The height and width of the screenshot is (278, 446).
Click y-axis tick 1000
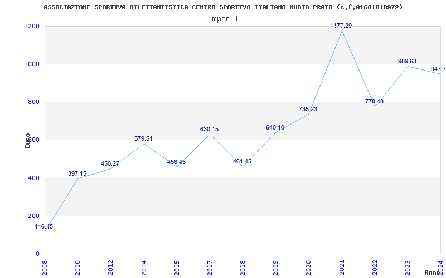tap(31, 64)
